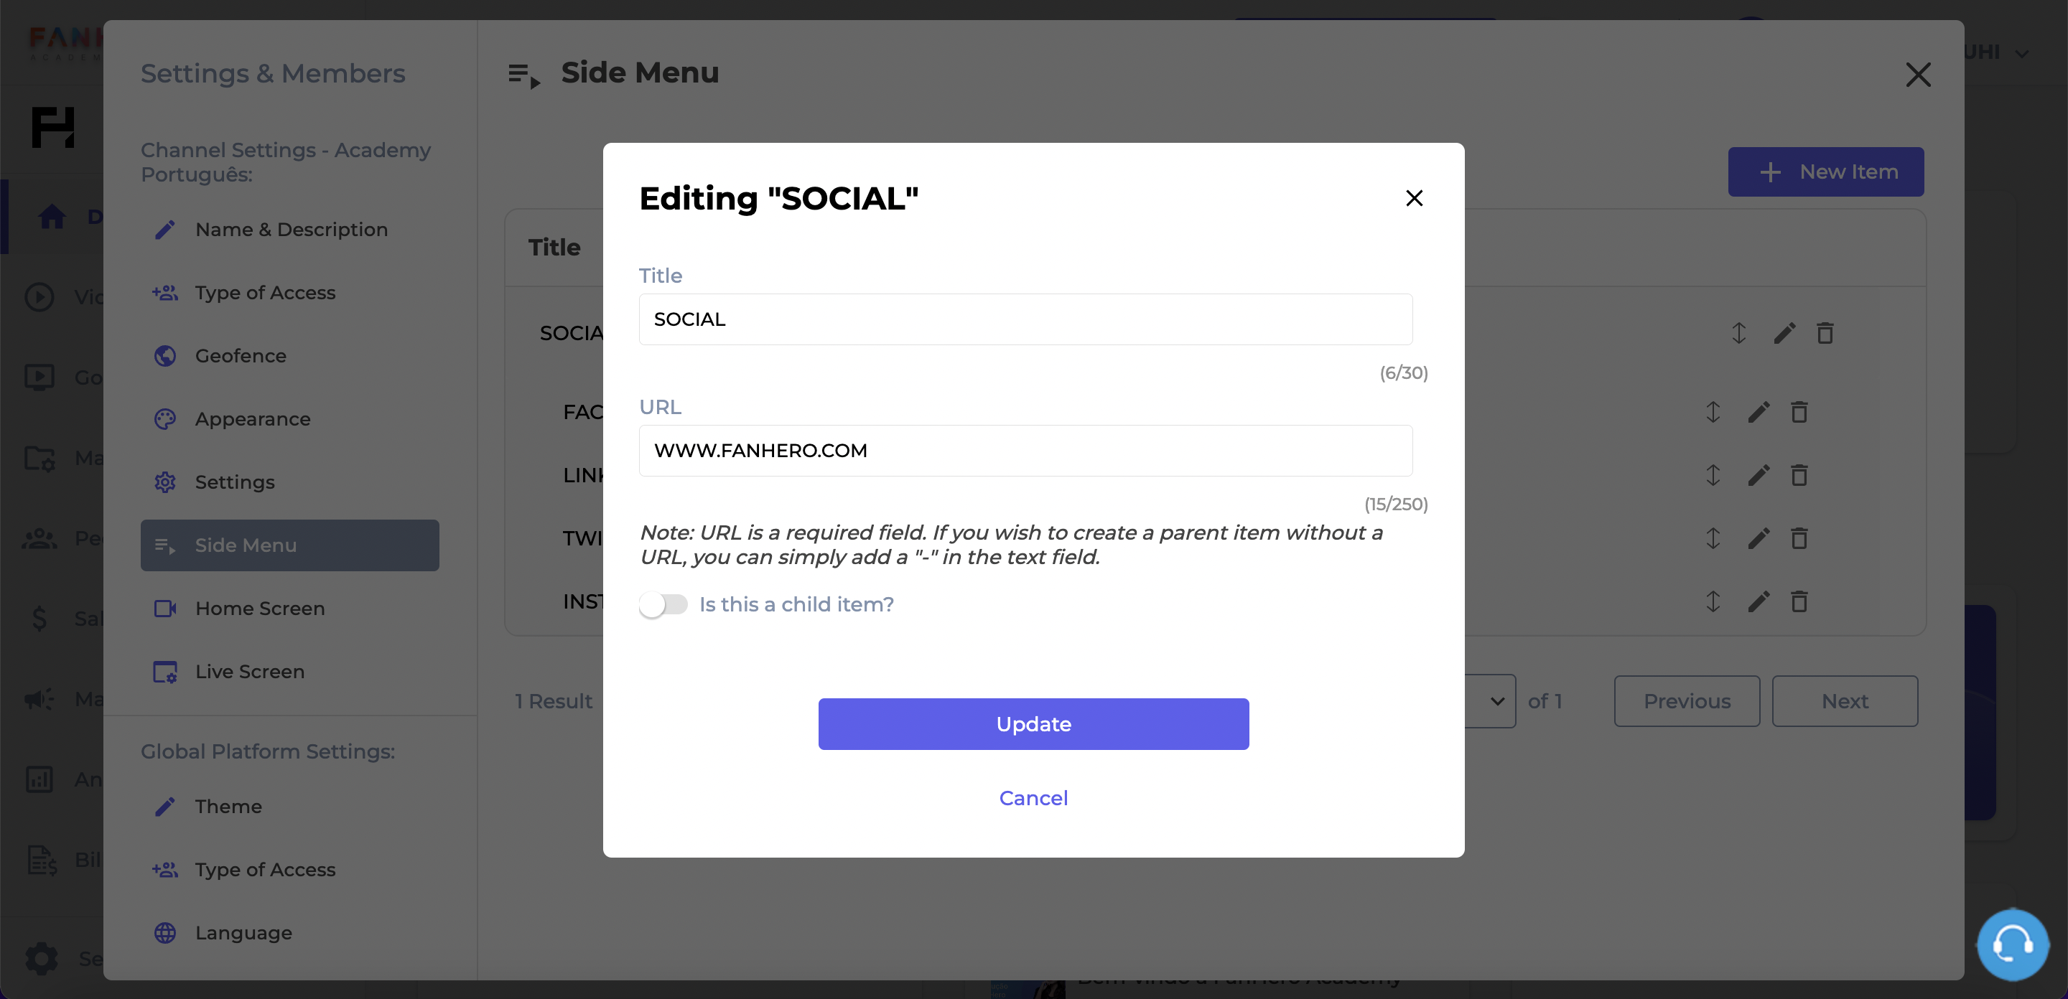Click the edit pencil icon for Name & Description

[165, 230]
